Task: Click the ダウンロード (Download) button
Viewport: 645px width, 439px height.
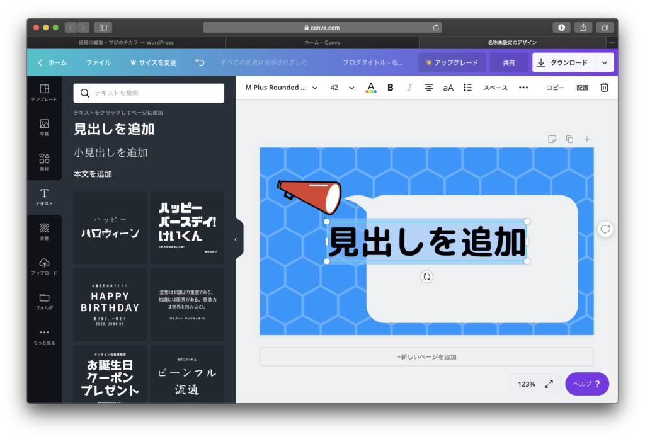Action: click(x=563, y=62)
